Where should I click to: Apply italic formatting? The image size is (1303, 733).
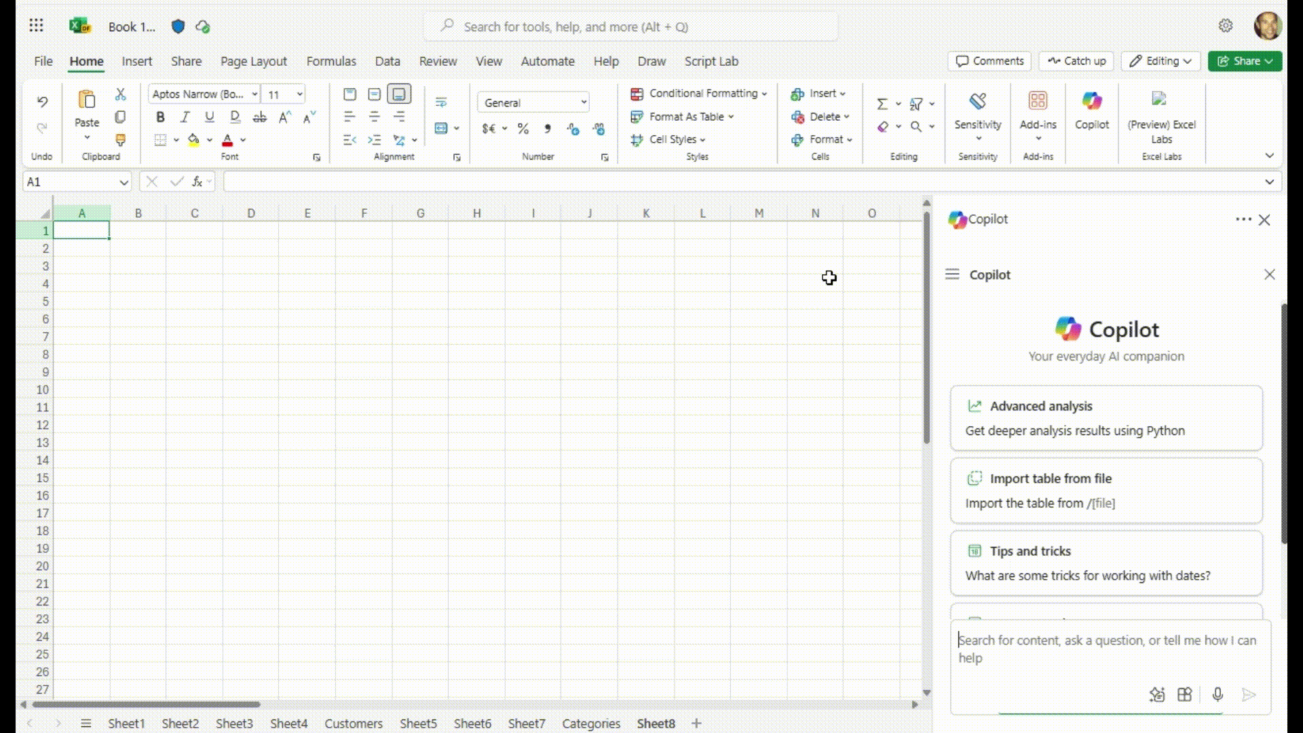point(185,117)
